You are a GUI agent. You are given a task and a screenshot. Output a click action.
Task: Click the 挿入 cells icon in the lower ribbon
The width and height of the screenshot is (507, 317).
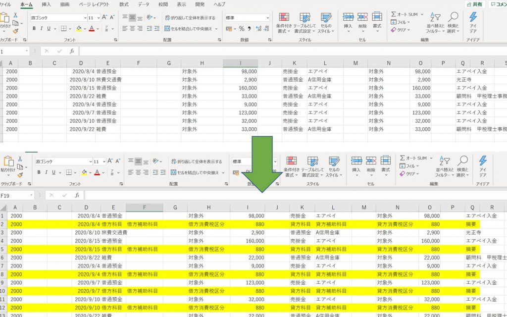(x=357, y=161)
